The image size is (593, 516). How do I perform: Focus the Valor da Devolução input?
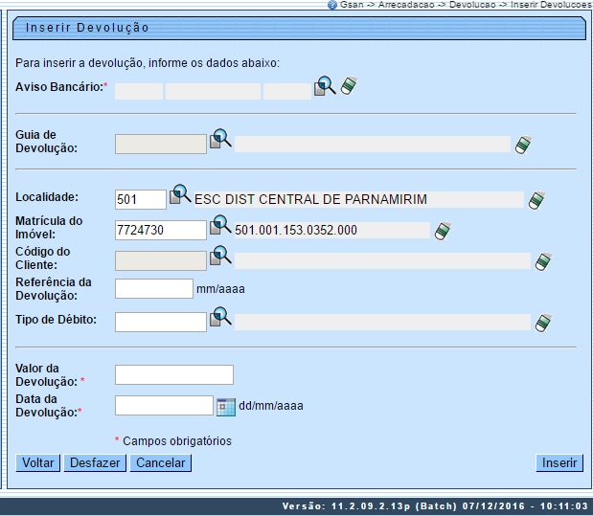click(x=174, y=375)
